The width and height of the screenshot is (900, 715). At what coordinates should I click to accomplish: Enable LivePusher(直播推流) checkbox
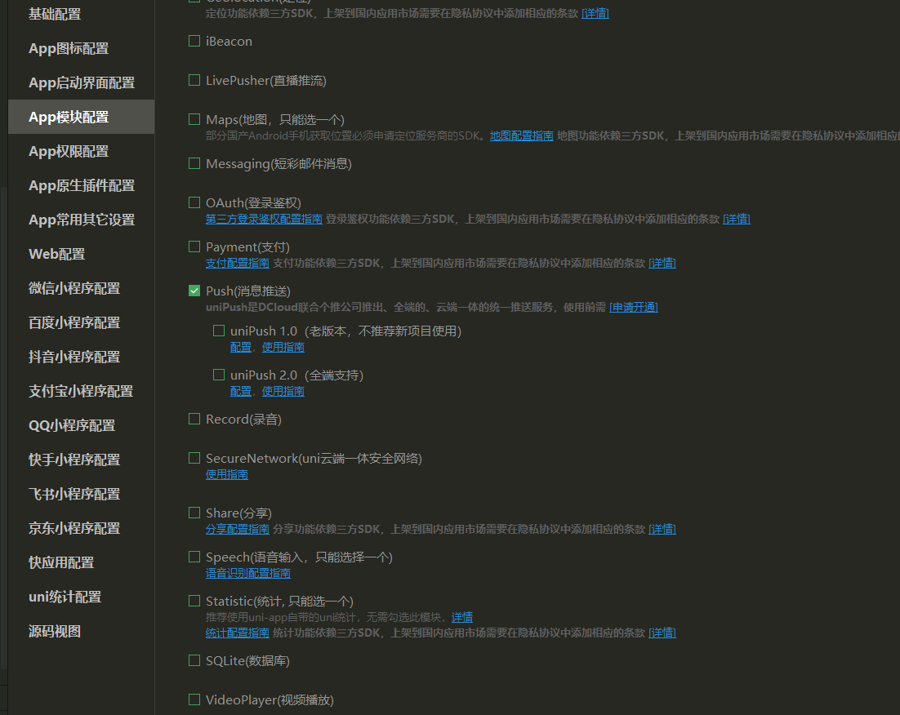click(x=194, y=80)
